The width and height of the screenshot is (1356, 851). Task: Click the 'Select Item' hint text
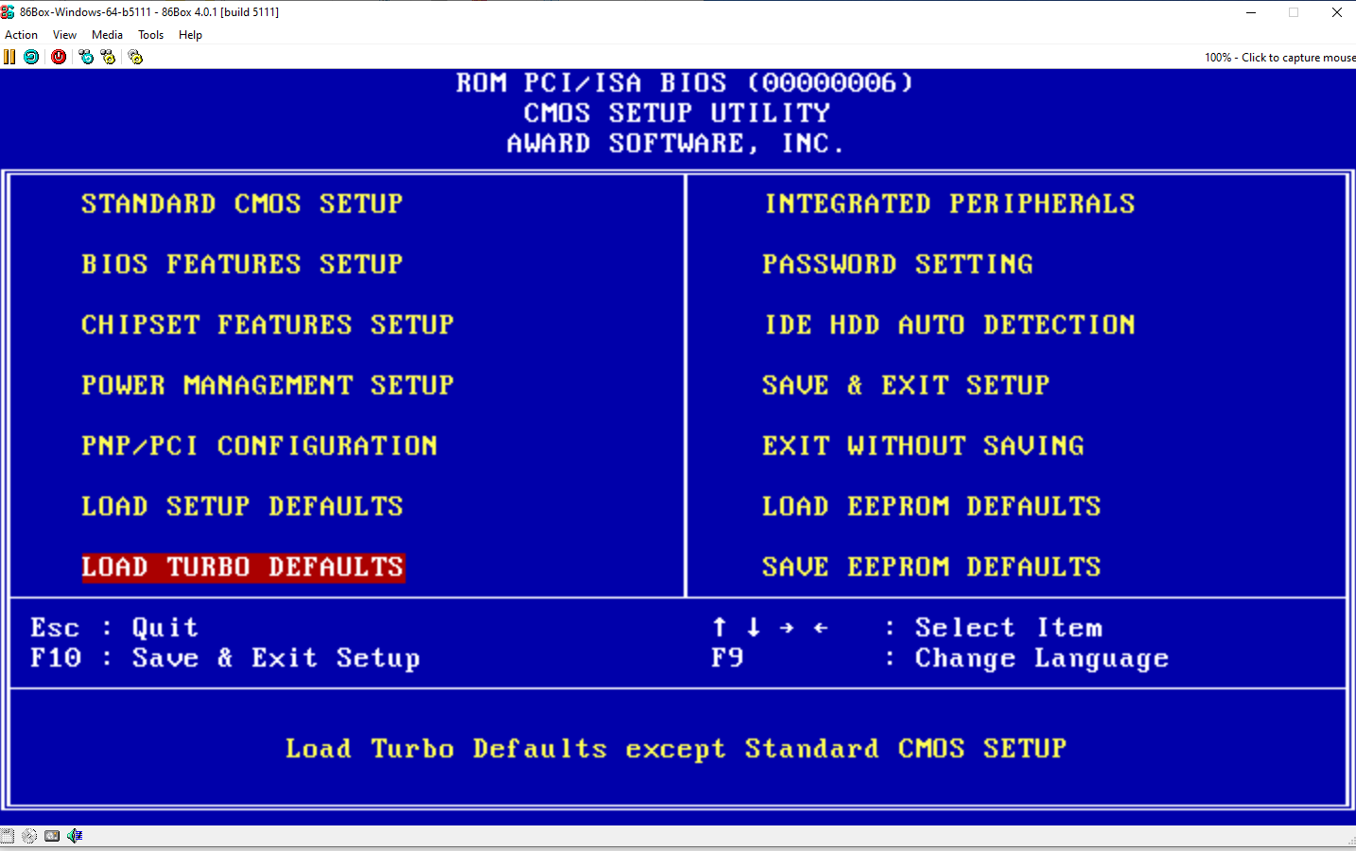tap(1008, 627)
